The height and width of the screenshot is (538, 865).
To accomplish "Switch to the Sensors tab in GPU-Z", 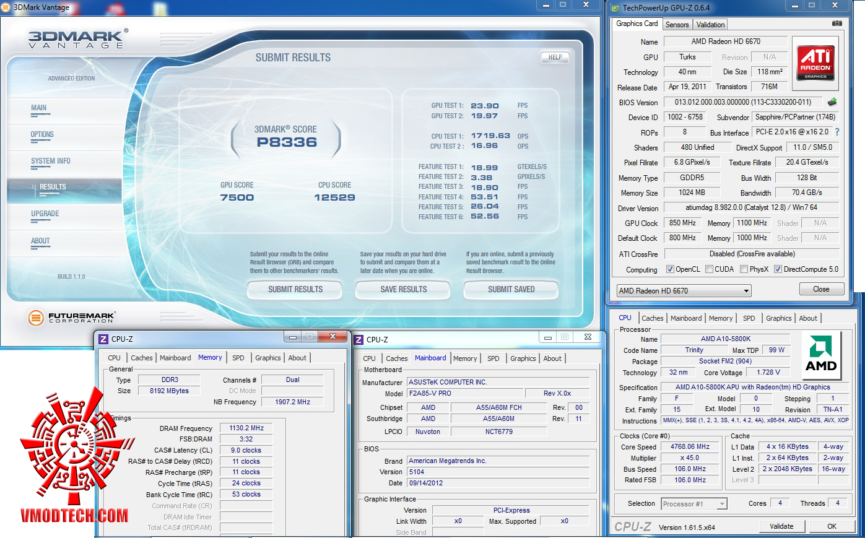I will (677, 24).
